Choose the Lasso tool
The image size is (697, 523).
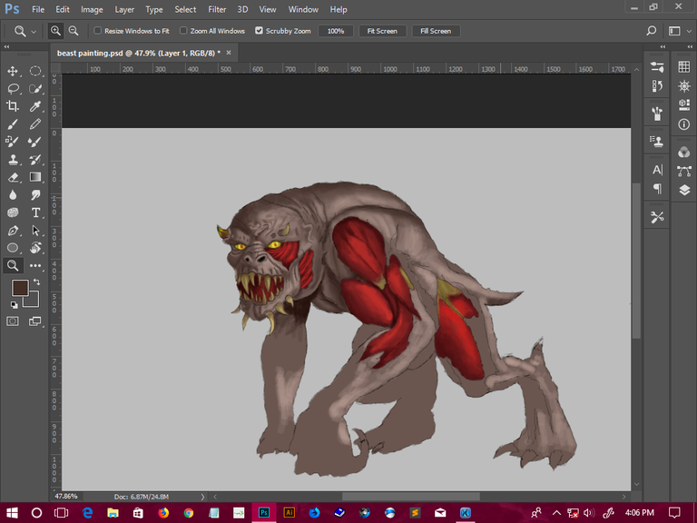pos(14,89)
